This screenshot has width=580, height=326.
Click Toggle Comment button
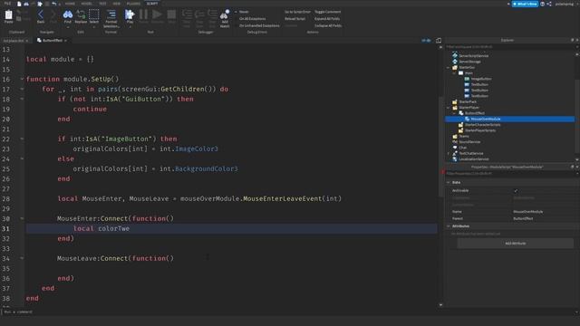(327, 12)
